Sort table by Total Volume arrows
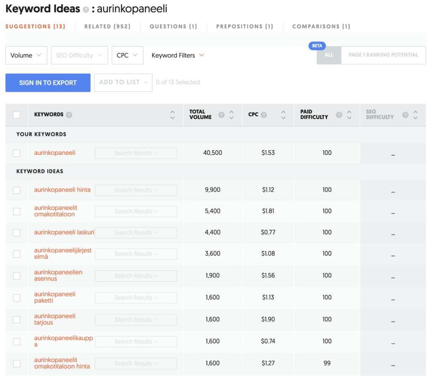This screenshot has width=431, height=376. click(x=231, y=115)
